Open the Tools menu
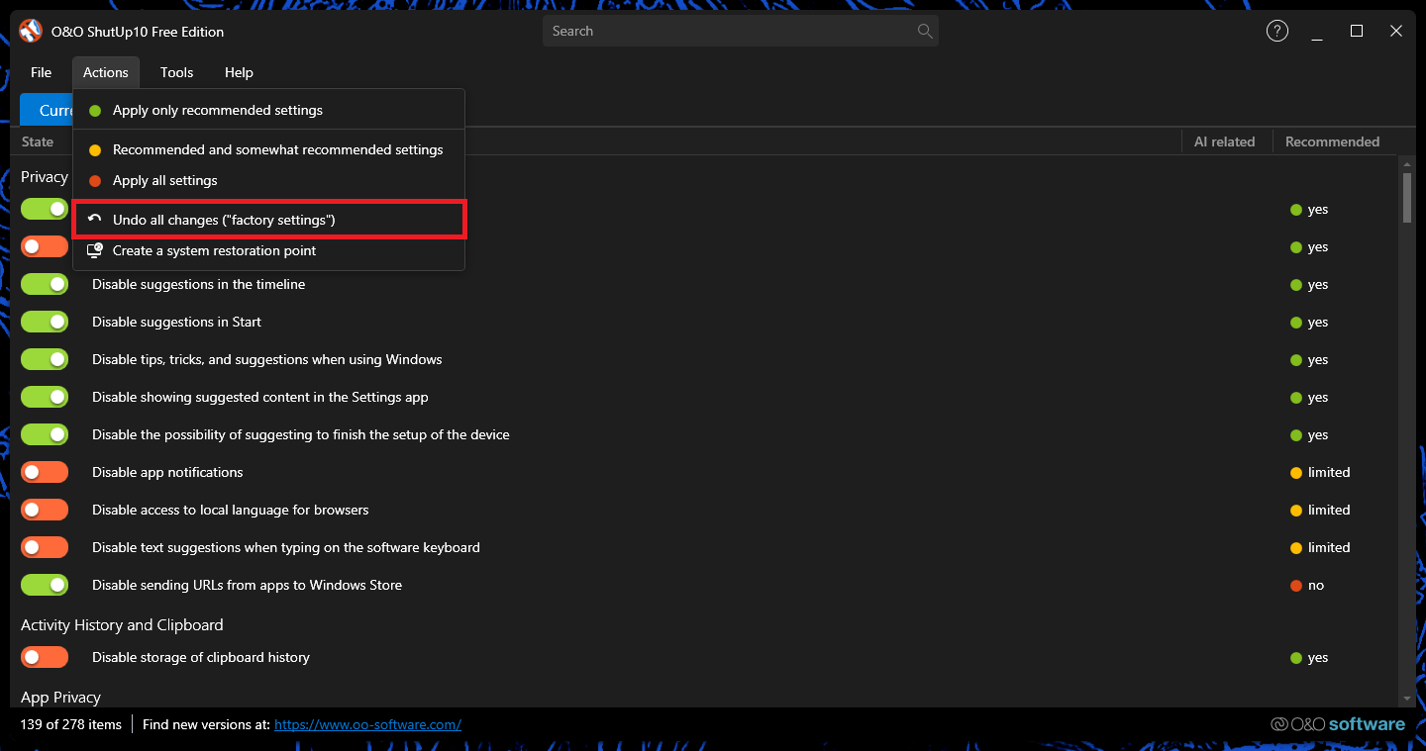This screenshot has height=751, width=1426. [177, 72]
